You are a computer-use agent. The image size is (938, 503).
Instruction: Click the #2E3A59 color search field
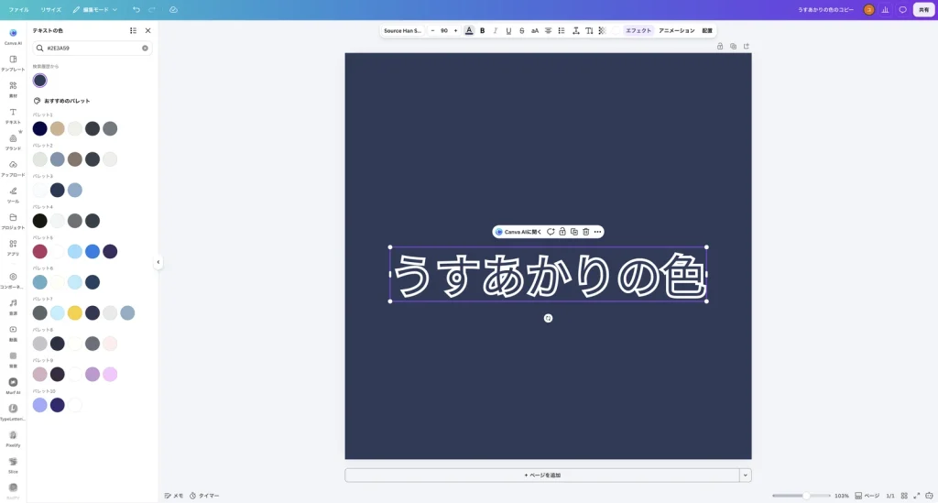[93, 48]
